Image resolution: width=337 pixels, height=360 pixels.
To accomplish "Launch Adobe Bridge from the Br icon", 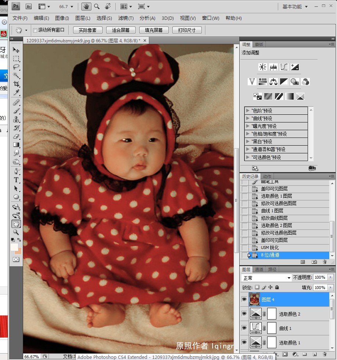I will coord(29,6).
